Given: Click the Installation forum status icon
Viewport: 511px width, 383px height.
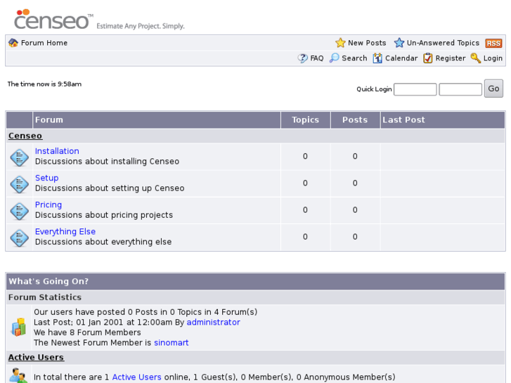Looking at the screenshot, I should [19, 157].
